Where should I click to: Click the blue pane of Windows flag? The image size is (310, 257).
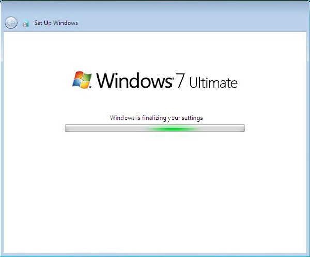[x=77, y=84]
